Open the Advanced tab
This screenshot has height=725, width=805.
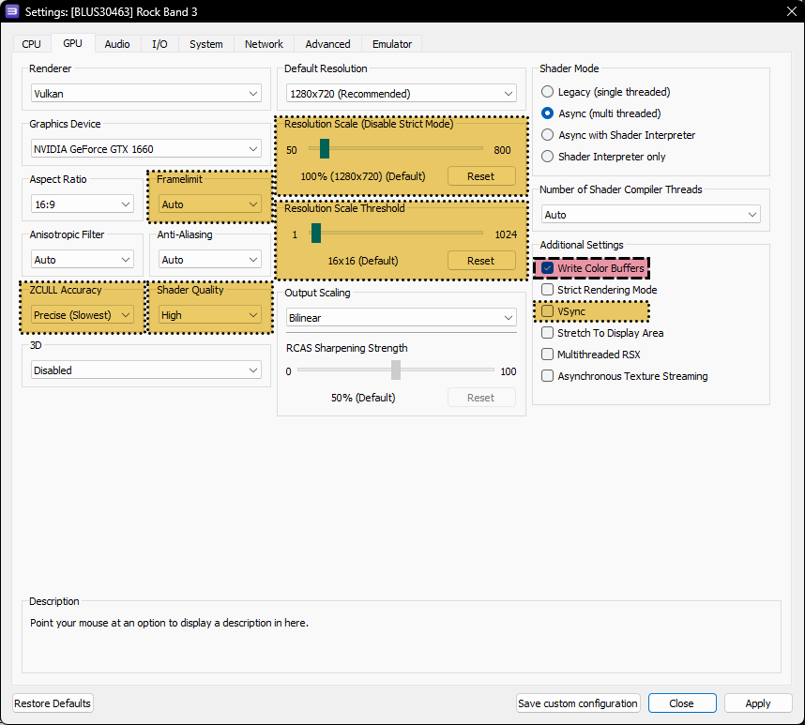pos(327,44)
